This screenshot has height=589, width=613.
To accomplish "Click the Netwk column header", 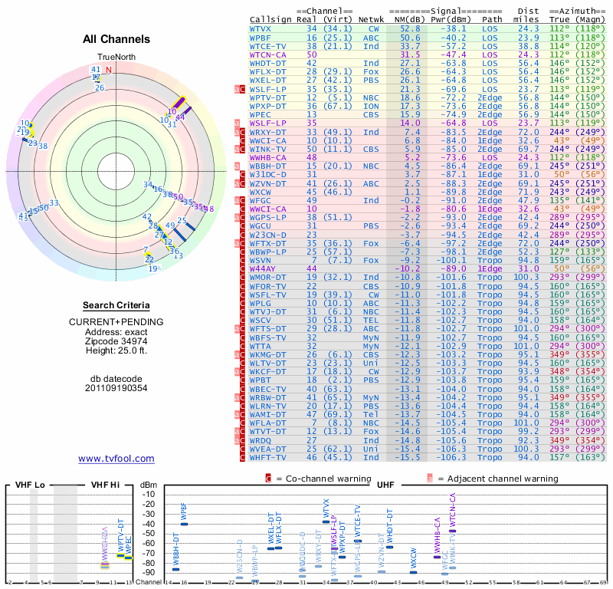I will point(371,20).
